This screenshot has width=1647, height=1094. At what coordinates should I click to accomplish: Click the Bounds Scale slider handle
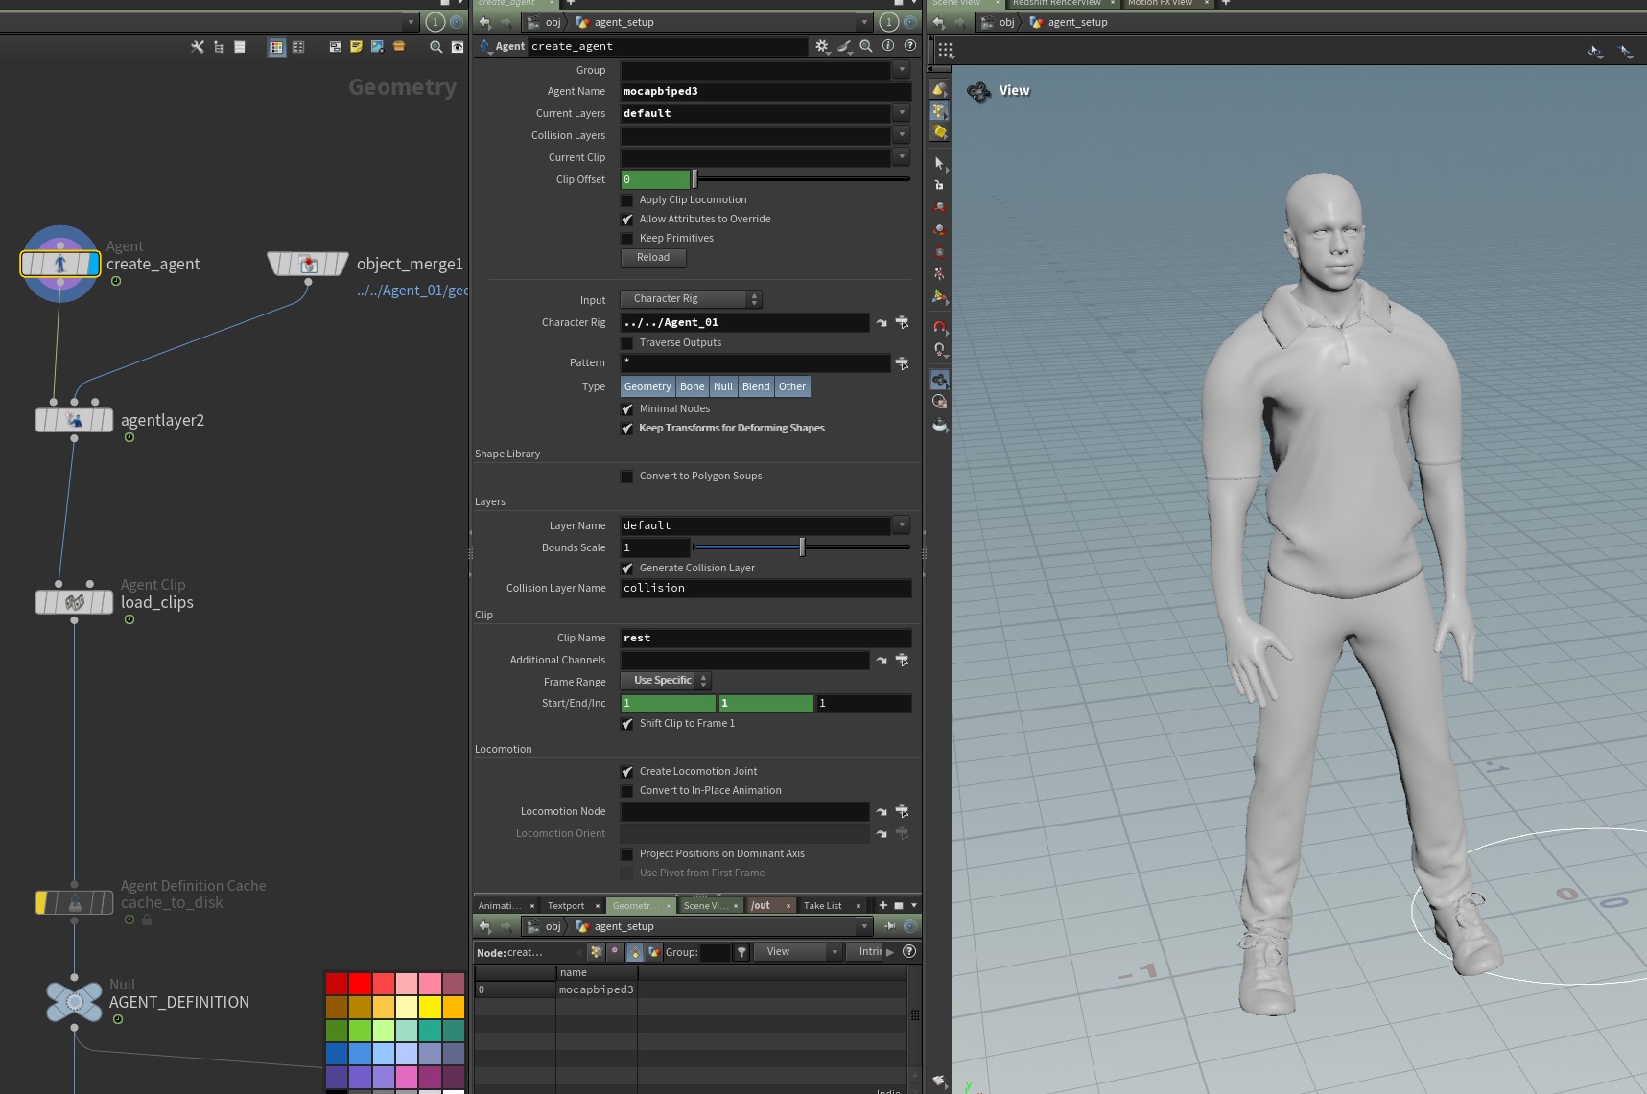click(802, 547)
